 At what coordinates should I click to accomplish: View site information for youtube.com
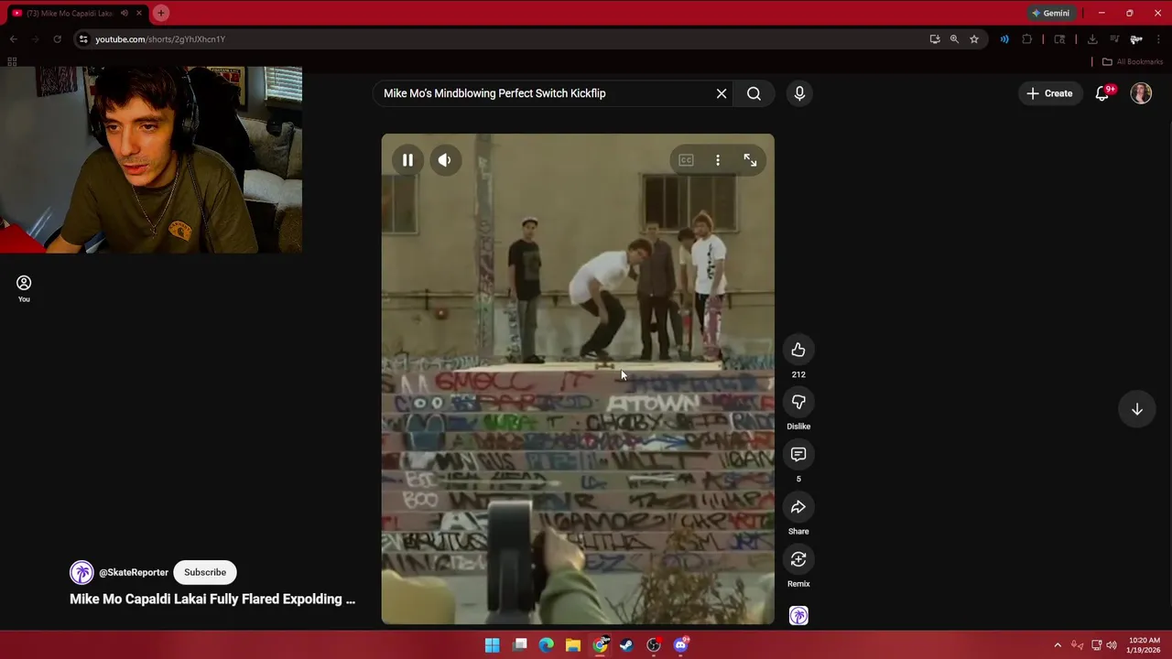point(83,39)
